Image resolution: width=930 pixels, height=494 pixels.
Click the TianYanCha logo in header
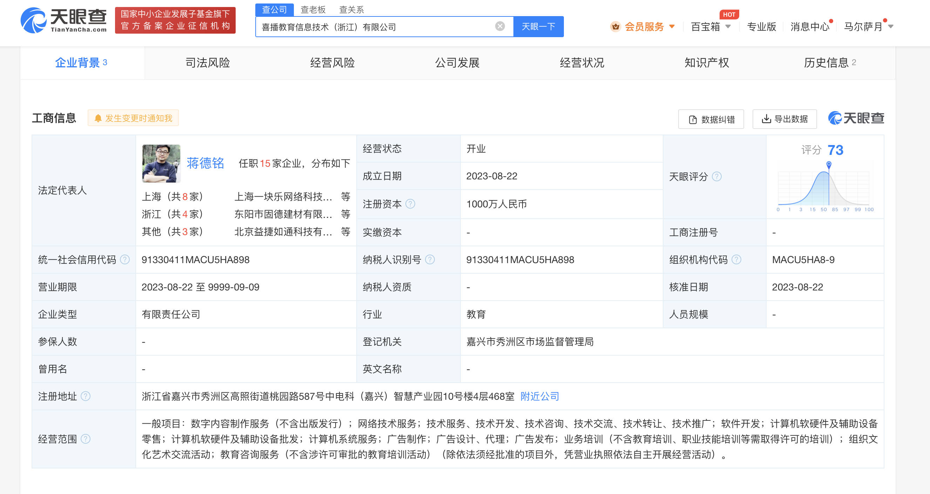tap(64, 20)
